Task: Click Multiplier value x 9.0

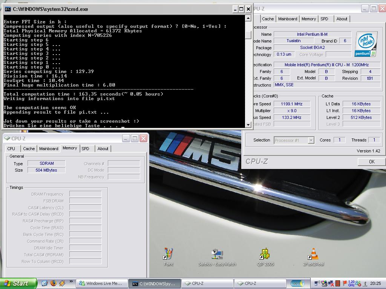Action: 292,111
